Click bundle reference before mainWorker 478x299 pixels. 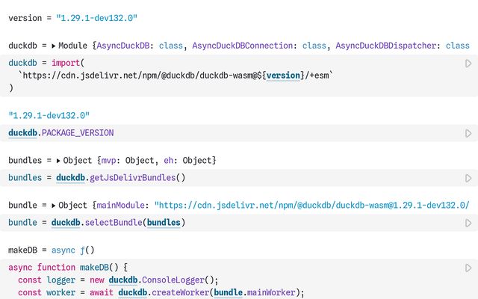[x=228, y=292]
